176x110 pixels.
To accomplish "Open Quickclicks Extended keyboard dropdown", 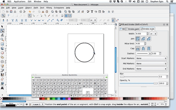I will pos(69,77).
